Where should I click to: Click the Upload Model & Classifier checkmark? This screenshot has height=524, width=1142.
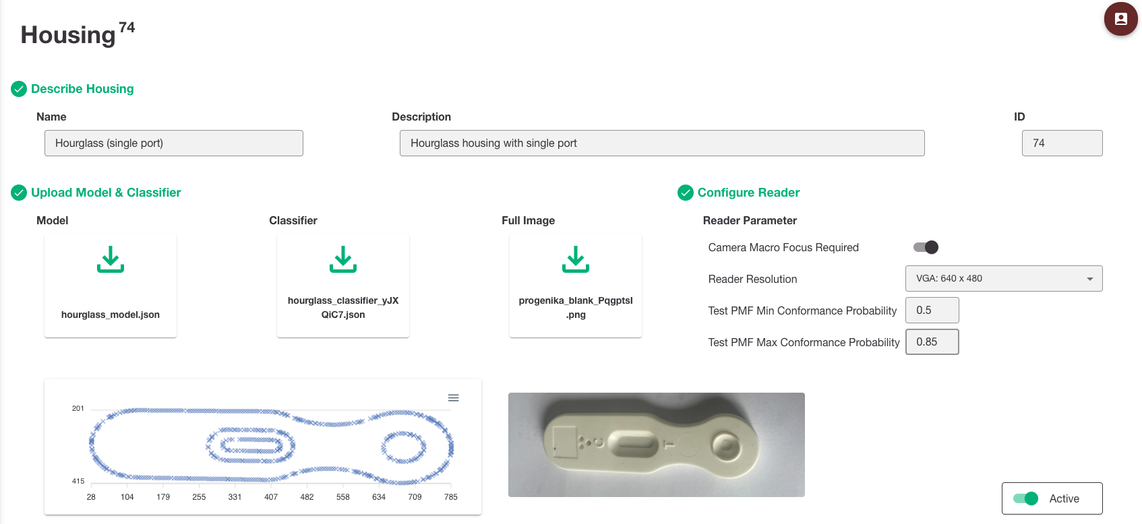click(x=19, y=193)
